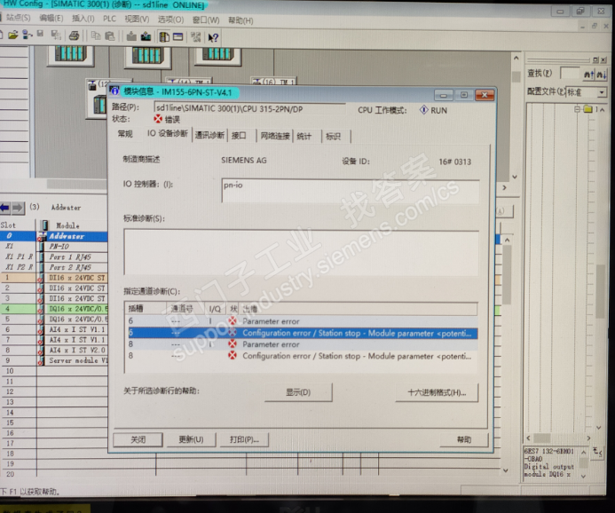The width and height of the screenshot is (615, 513).
Task: Click the Open folder toolbar icon
Action: click(13, 35)
